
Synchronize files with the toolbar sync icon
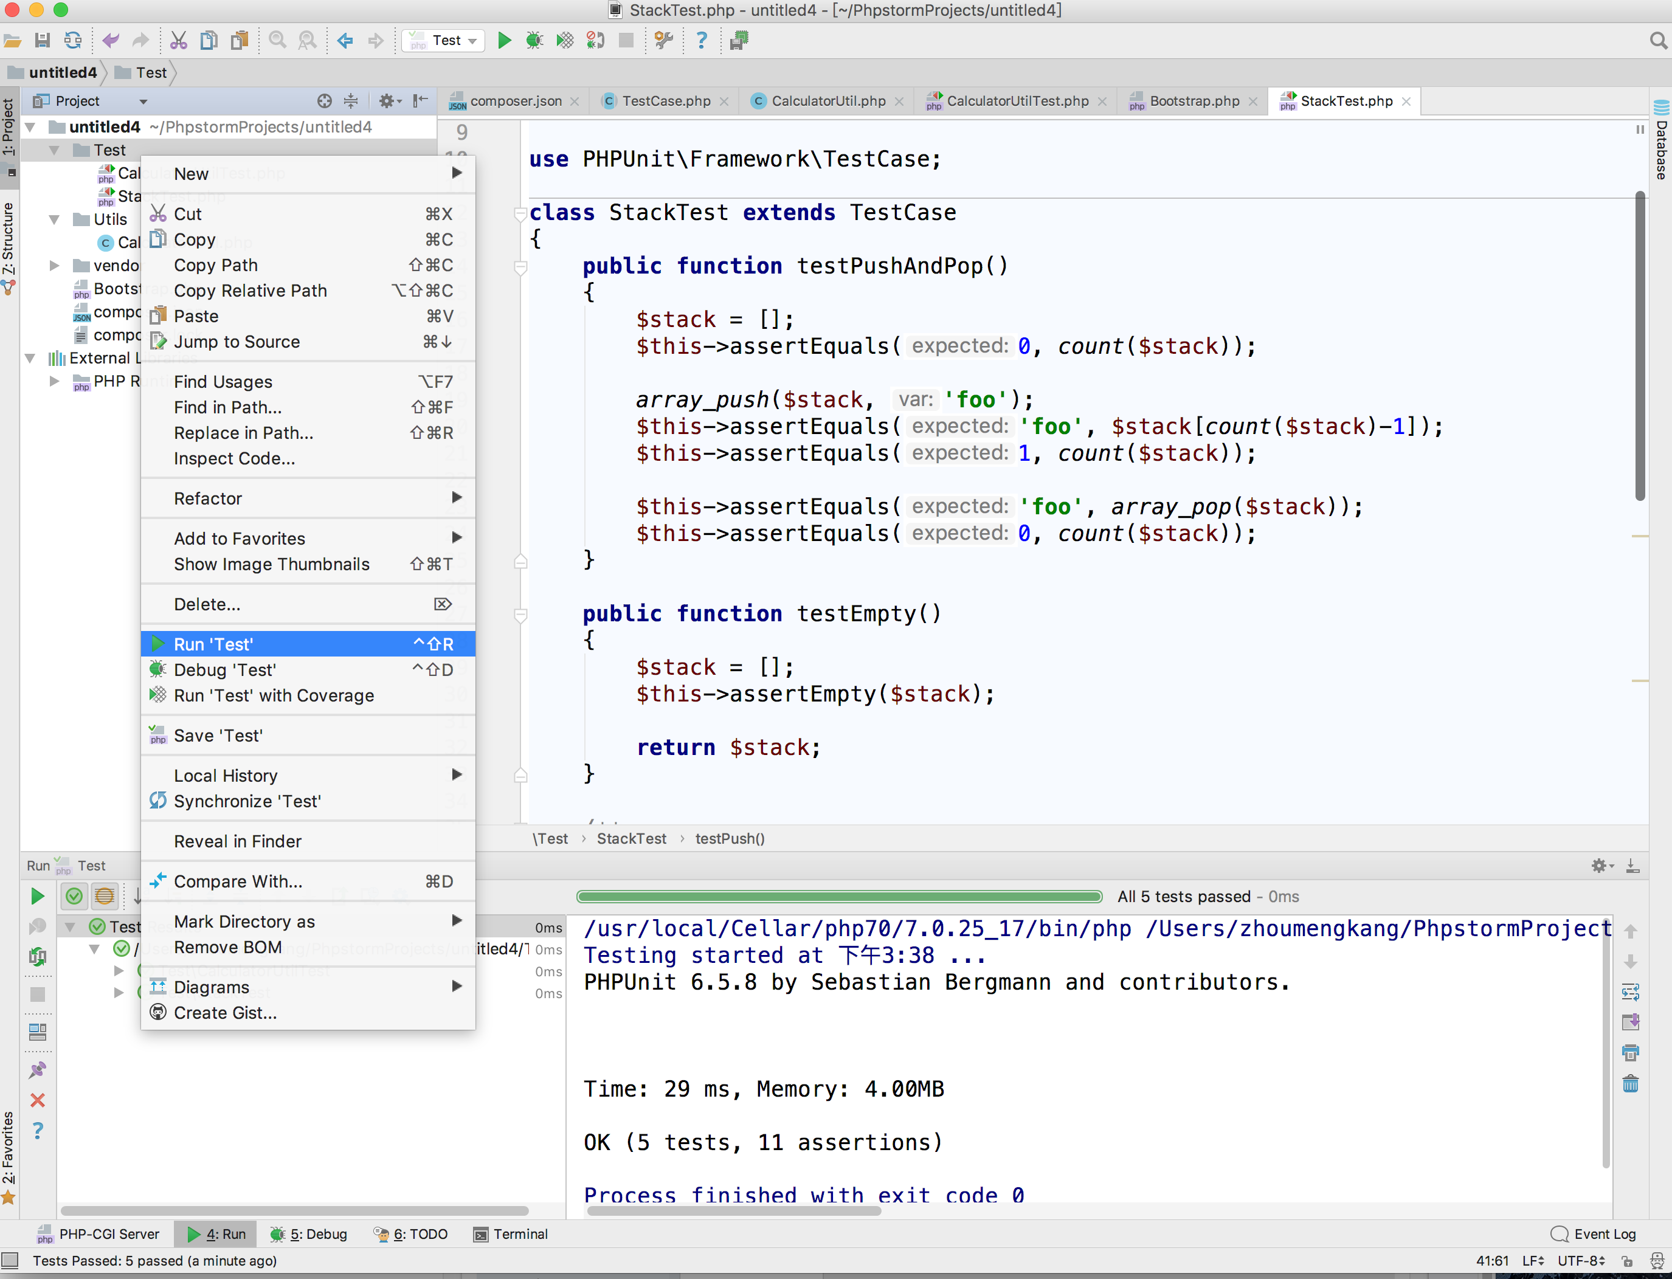pos(73,40)
